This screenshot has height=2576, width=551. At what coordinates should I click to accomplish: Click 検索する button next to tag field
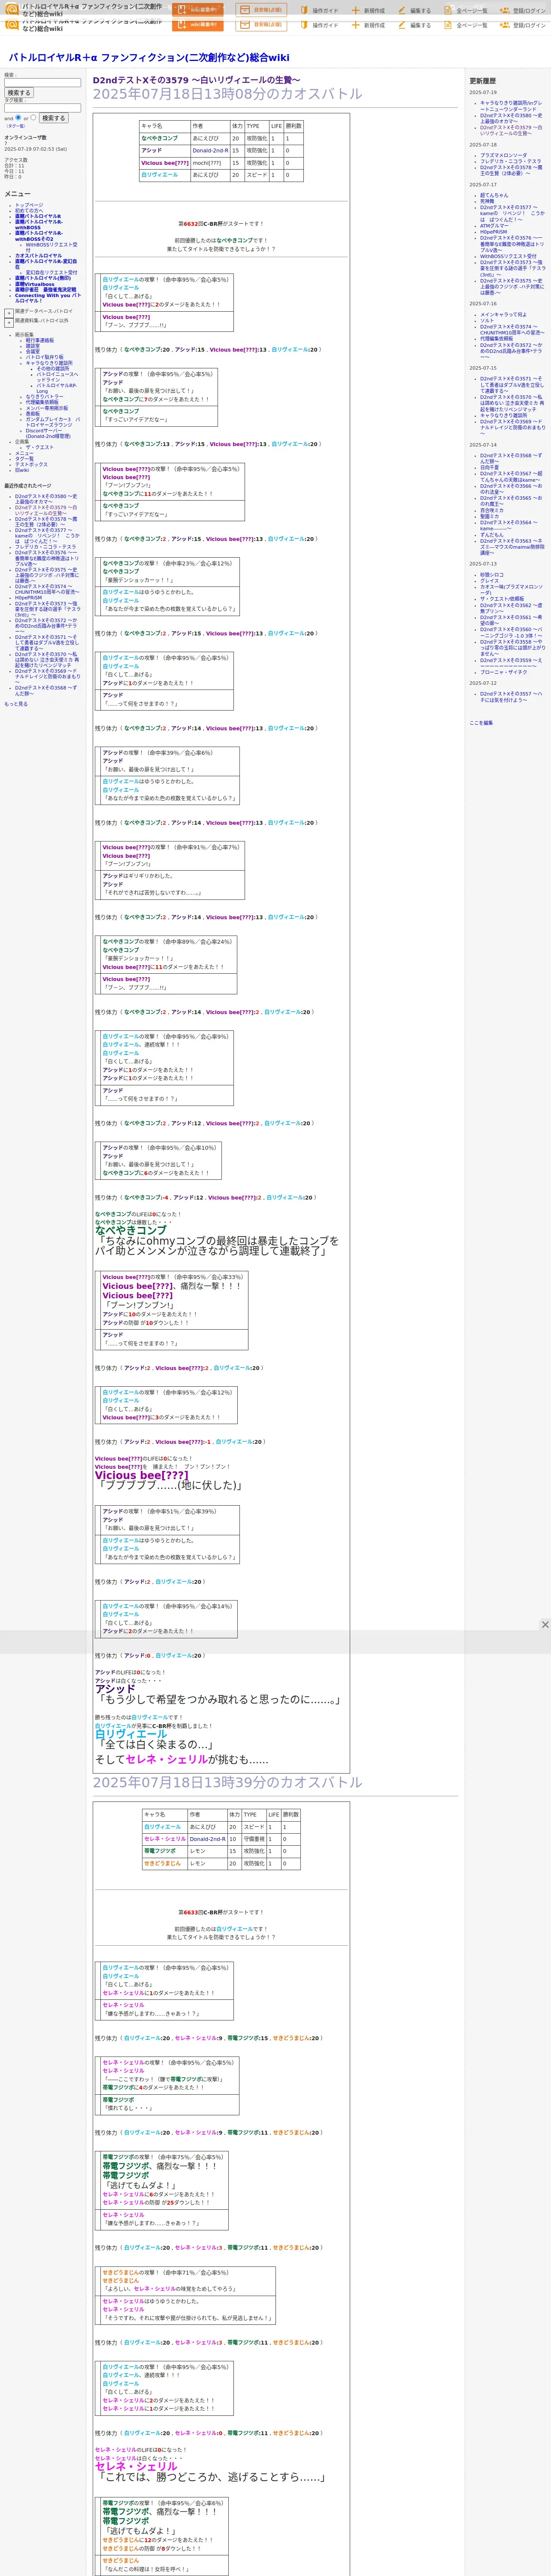(x=54, y=118)
